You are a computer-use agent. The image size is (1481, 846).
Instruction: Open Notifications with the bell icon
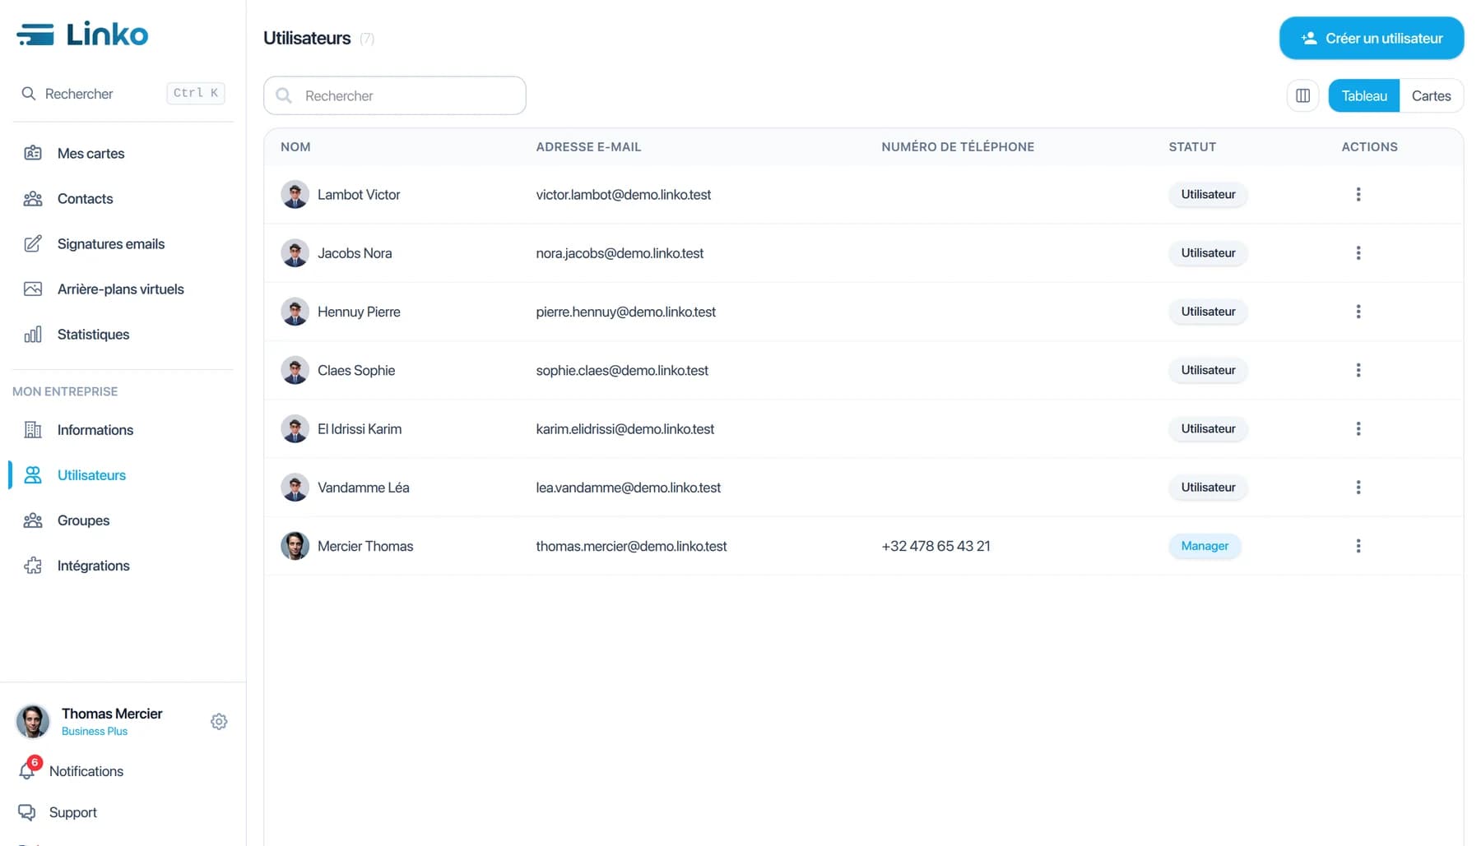click(x=71, y=770)
